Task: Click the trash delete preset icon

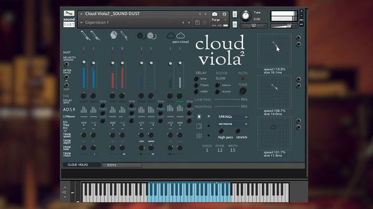Action: click(x=205, y=23)
